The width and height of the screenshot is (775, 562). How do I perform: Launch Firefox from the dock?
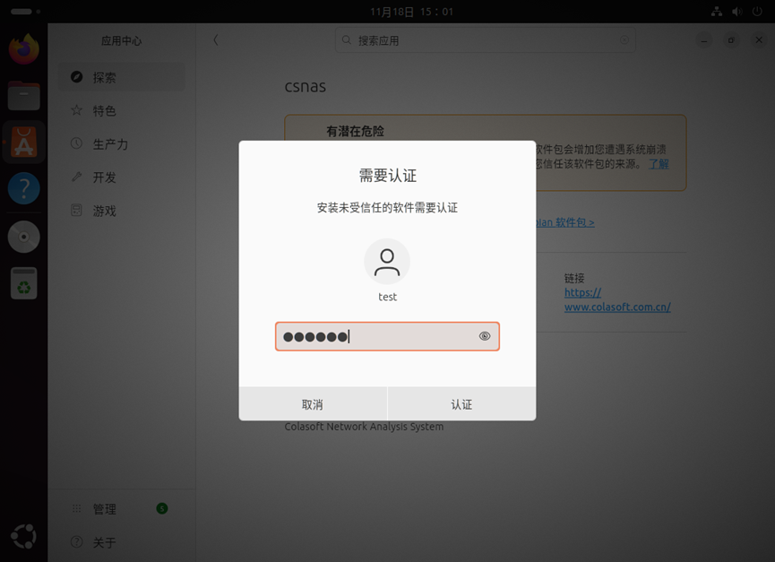(x=23, y=48)
